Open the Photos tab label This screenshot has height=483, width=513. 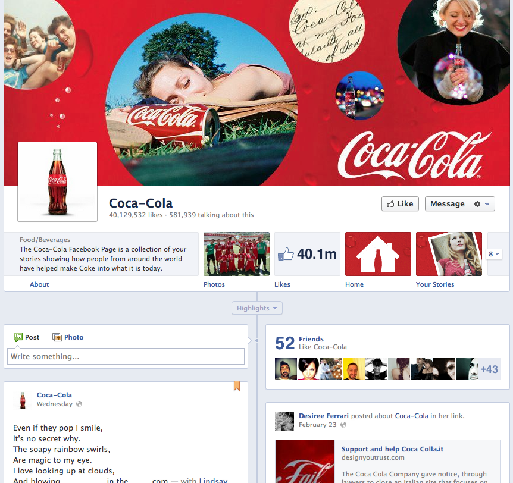(214, 284)
